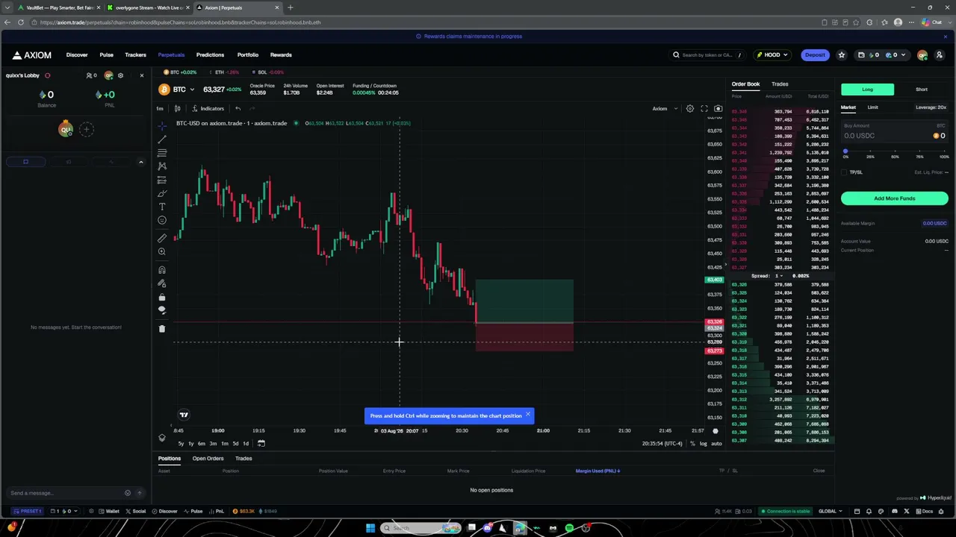
Task: Switch to Limit order type
Action: click(873, 107)
